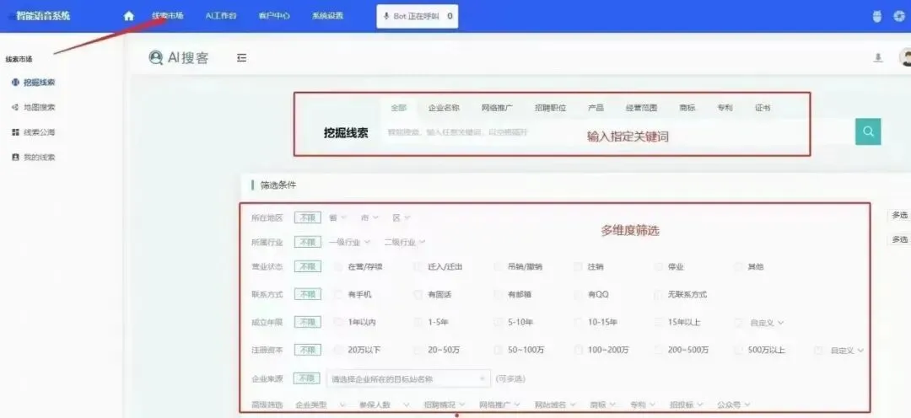Click 不限 in the 所在地区 row
Image resolution: width=911 pixels, height=418 pixels.
(307, 217)
